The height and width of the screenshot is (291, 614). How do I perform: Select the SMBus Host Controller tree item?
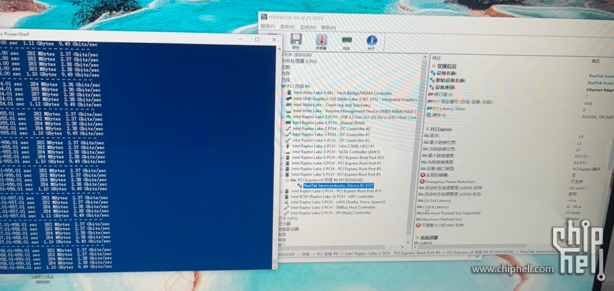pyautogui.click(x=333, y=207)
